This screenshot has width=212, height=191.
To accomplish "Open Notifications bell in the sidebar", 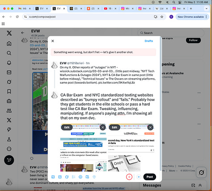I will click(9, 63).
